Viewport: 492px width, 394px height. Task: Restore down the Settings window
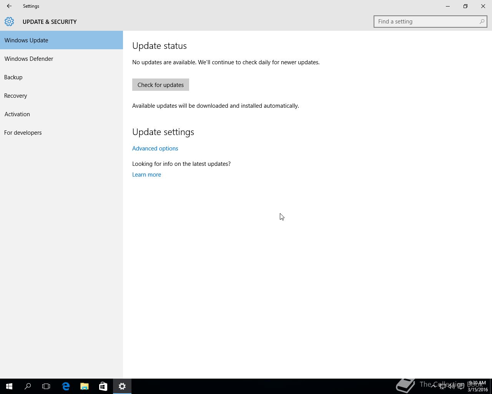[x=465, y=6]
